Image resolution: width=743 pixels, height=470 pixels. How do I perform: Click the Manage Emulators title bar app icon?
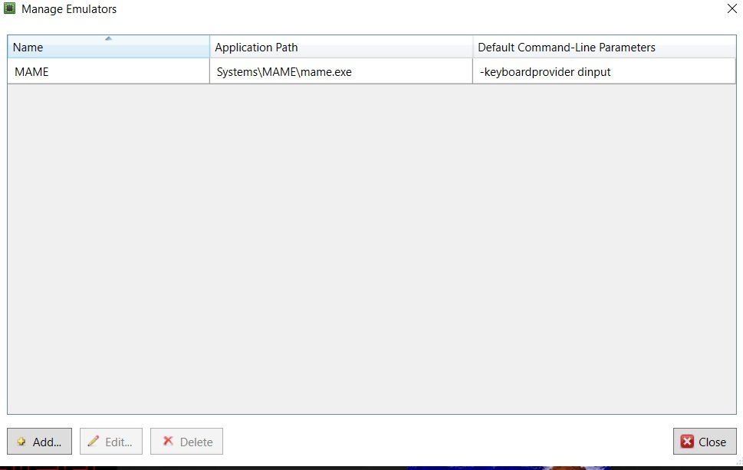coord(9,8)
